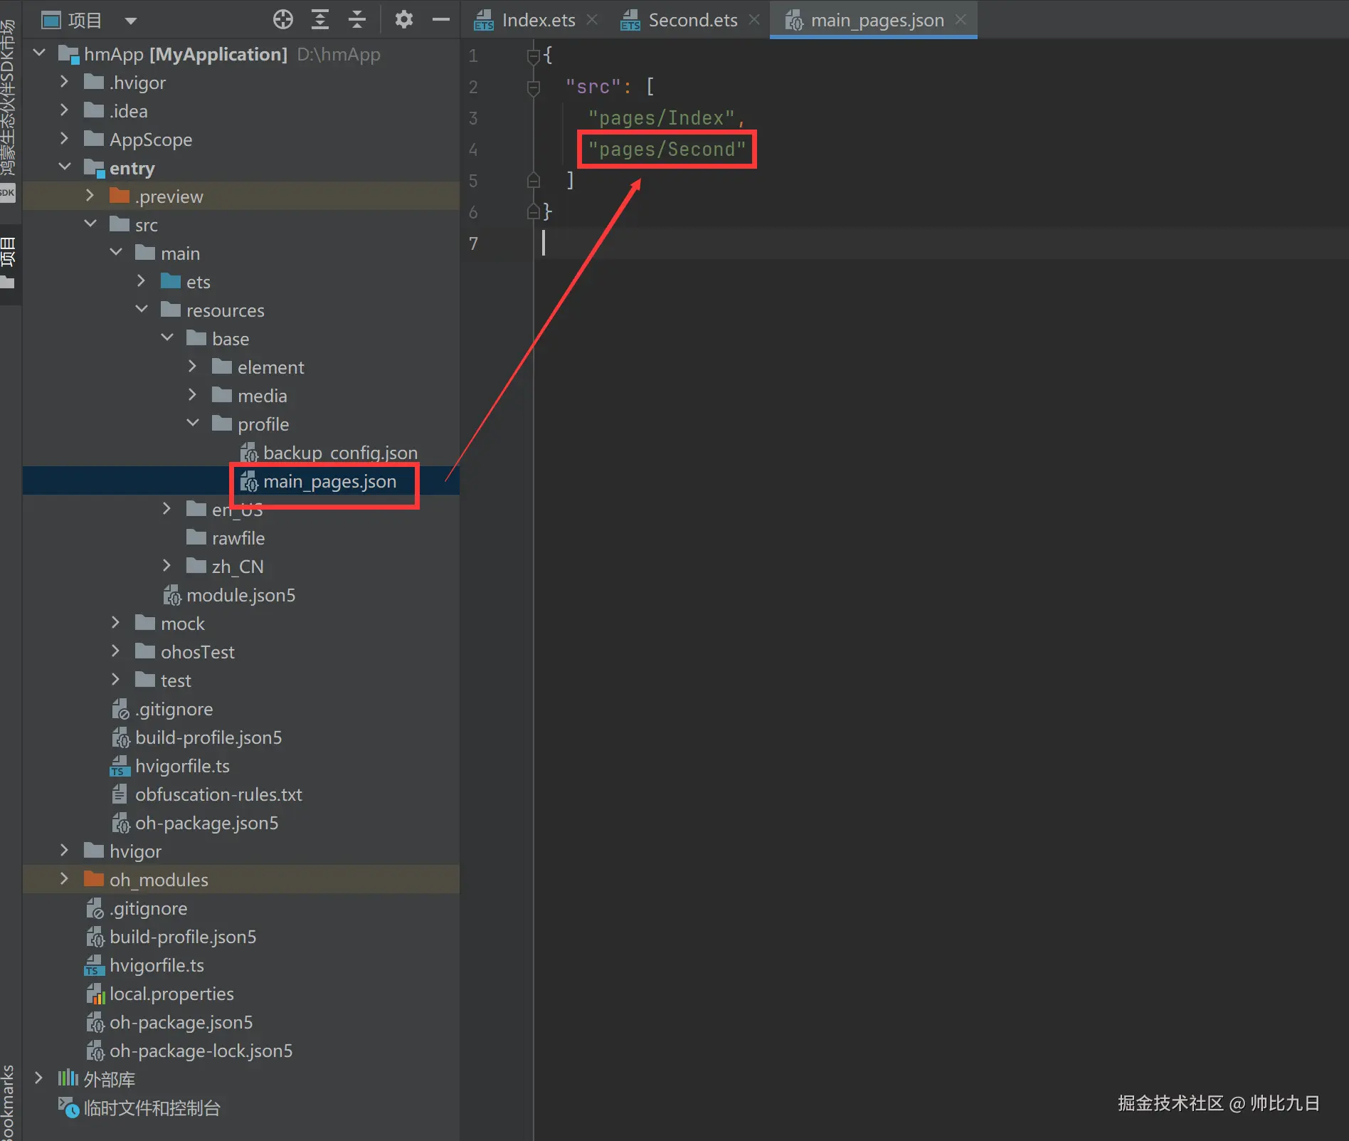
Task: Collapse the entry module
Action: (65, 167)
